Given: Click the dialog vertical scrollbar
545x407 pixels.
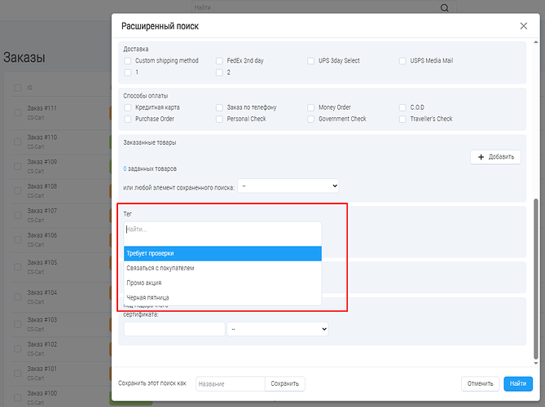Looking at the screenshot, I should [534, 277].
